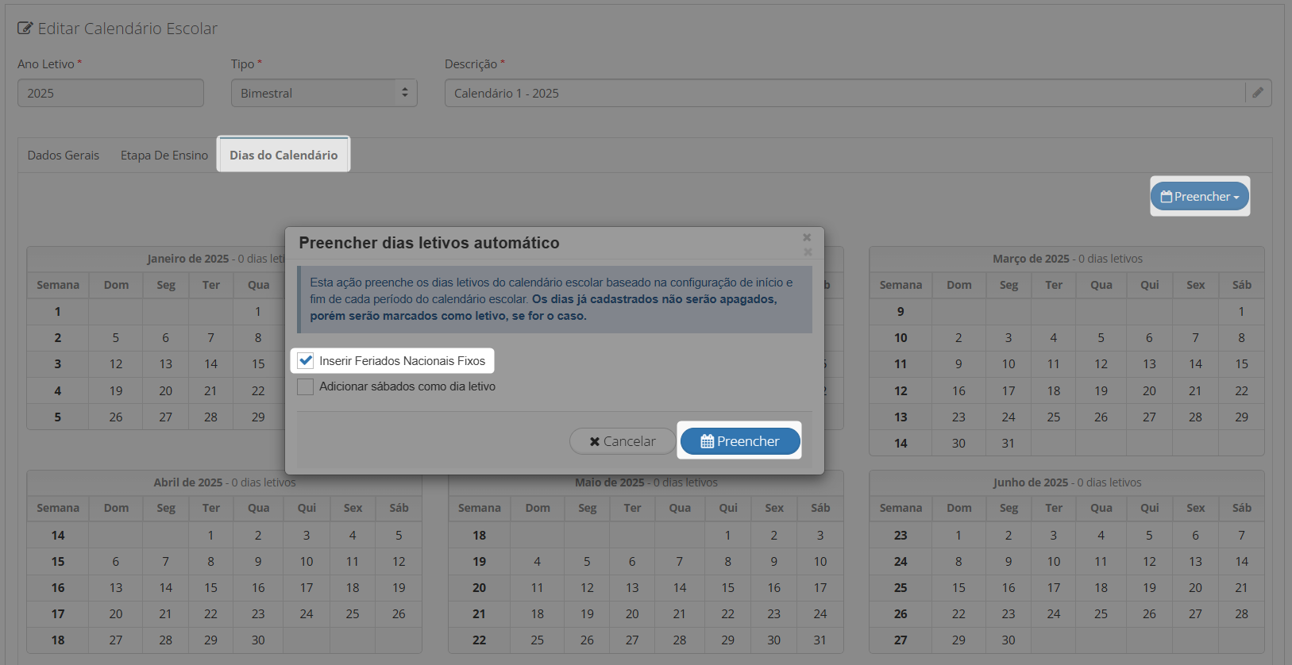Select day 29 in Março de 2025
Viewport: 1292px width, 665px height.
coord(1241,417)
